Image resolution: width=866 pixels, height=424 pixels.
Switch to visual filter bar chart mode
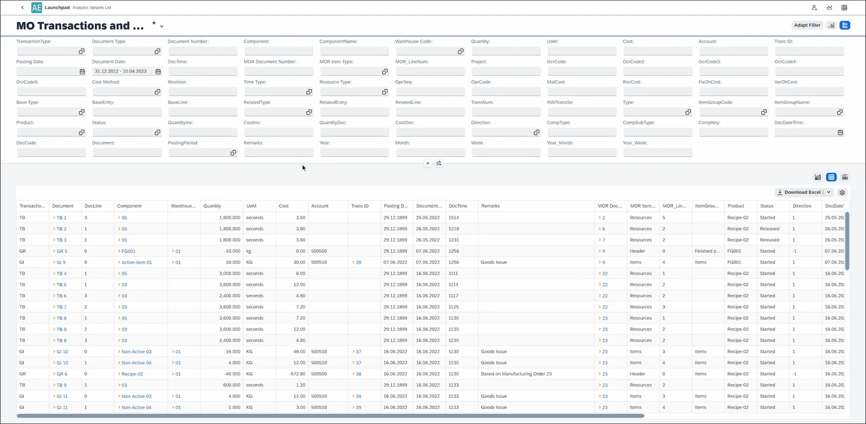click(x=832, y=25)
